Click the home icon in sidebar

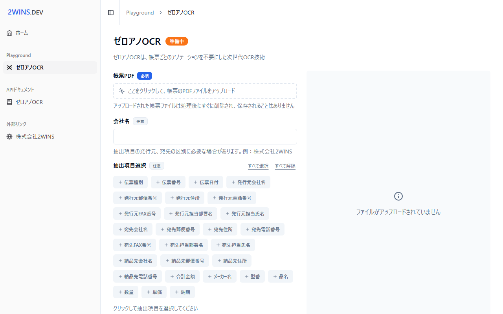[x=9, y=33]
